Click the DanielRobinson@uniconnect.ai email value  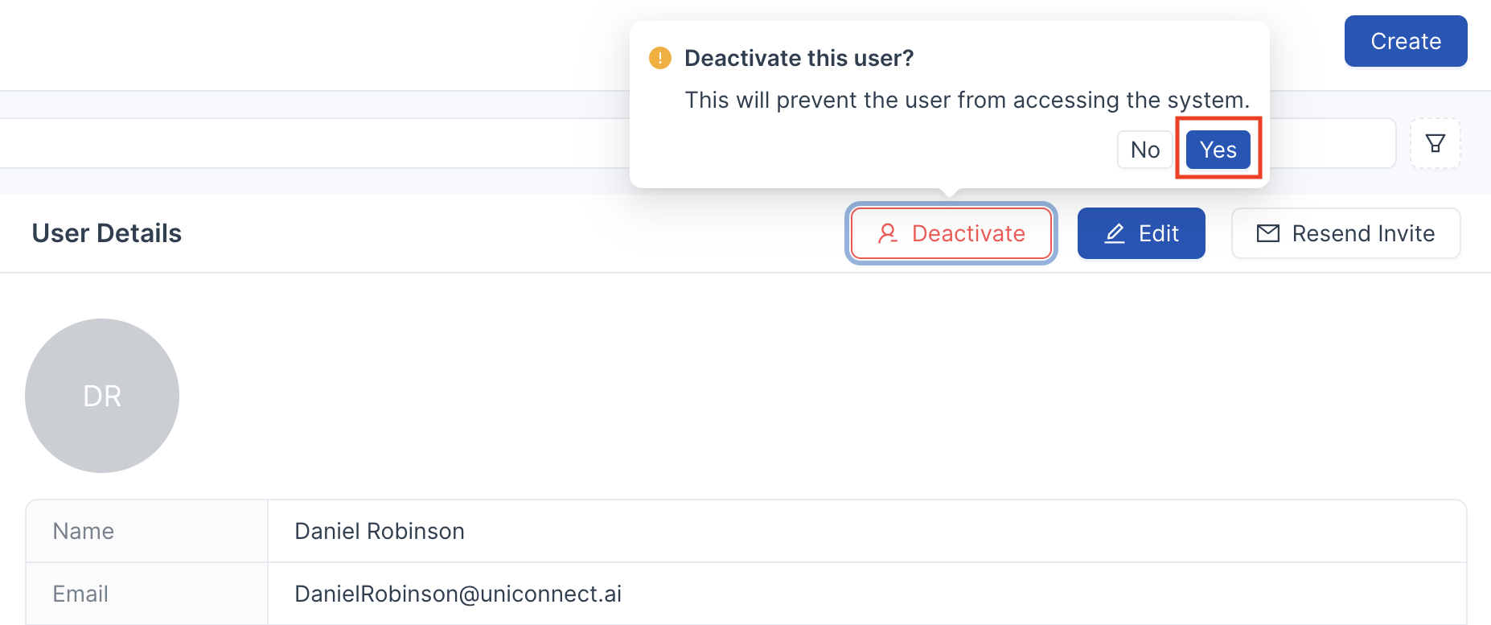[x=458, y=594]
